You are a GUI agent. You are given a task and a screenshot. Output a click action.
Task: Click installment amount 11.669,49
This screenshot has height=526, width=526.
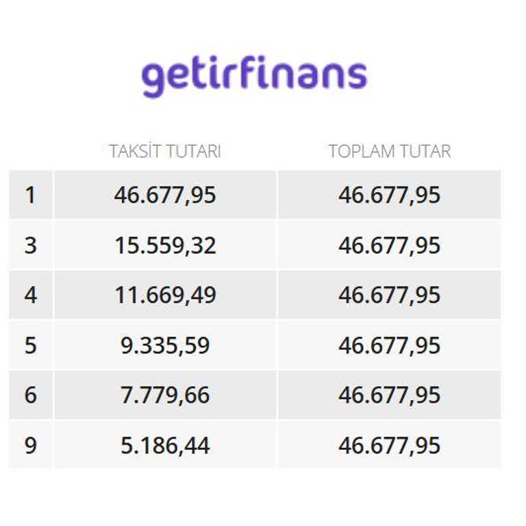tap(165, 295)
